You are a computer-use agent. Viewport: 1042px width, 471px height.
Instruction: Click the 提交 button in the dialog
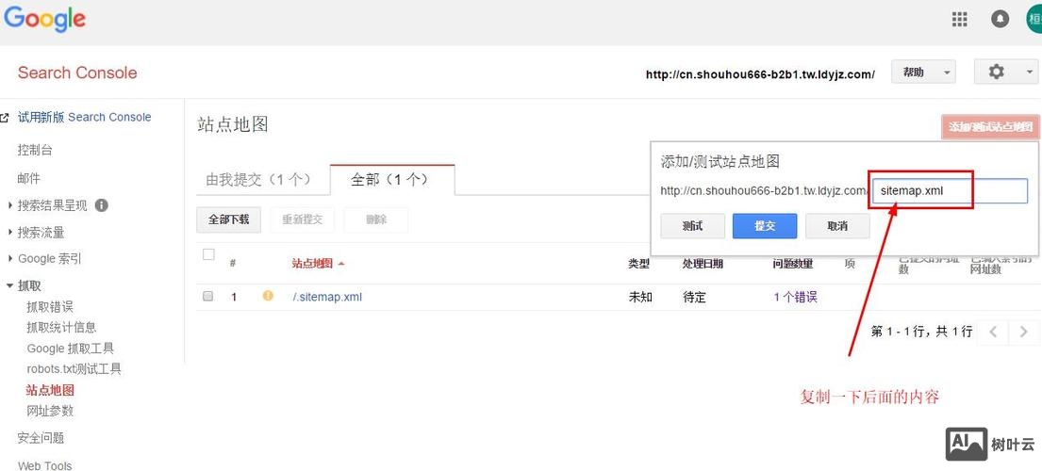click(x=765, y=226)
